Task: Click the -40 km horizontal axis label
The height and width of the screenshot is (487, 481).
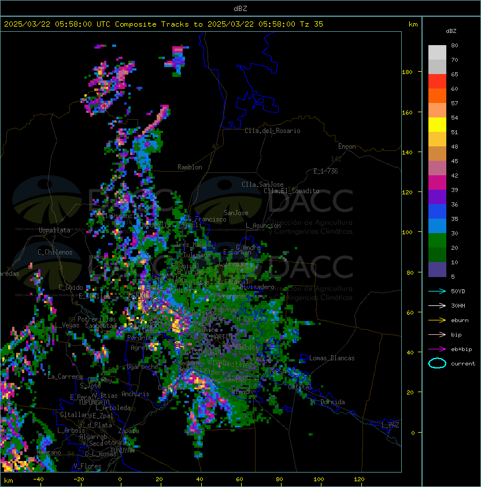Action: click(x=38, y=479)
